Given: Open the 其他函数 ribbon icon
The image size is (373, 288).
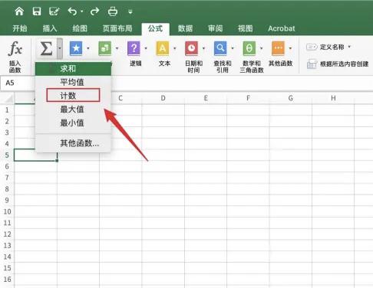Looking at the screenshot, I should pos(278,48).
